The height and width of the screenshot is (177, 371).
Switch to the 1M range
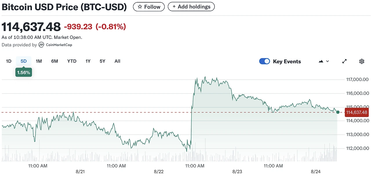point(39,61)
